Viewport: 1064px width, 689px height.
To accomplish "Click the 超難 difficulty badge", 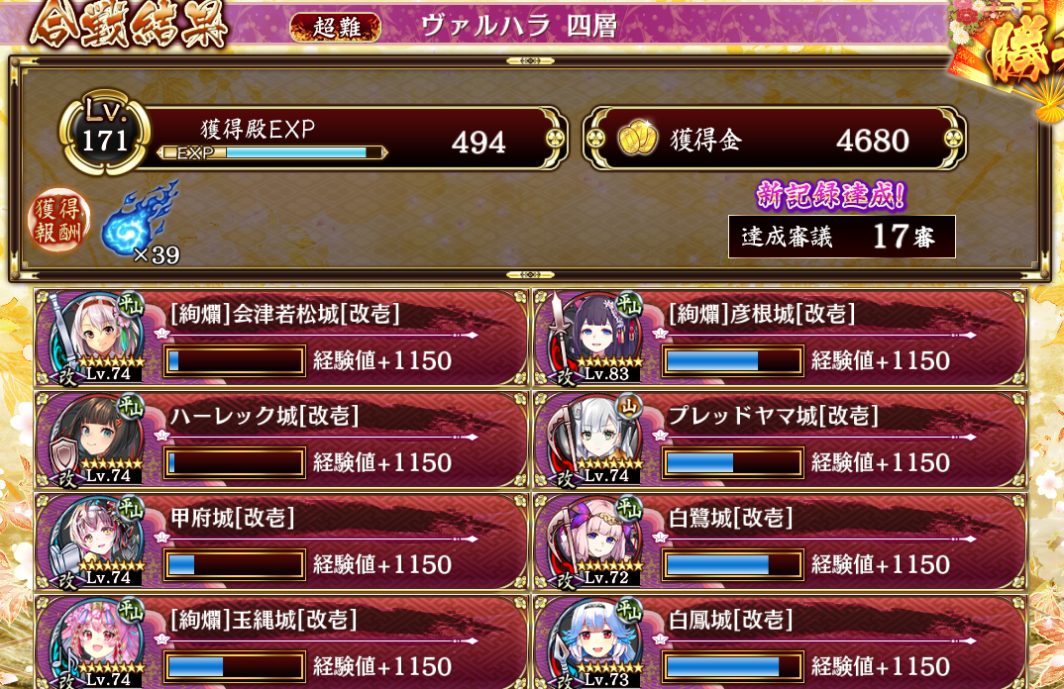I will pyautogui.click(x=336, y=27).
